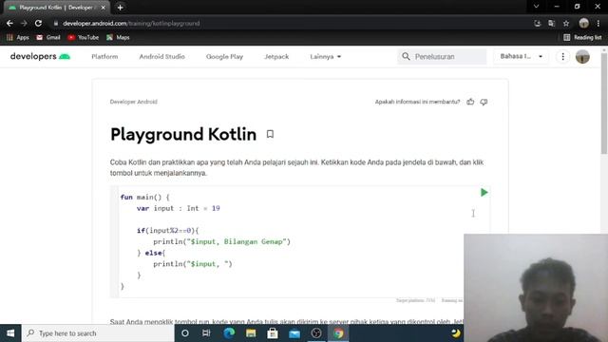The width and height of the screenshot is (608, 342).
Task: Switch to Chrome on taskbar
Action: [338, 333]
